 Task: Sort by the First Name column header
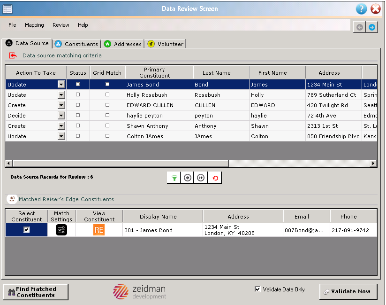[x=278, y=72]
